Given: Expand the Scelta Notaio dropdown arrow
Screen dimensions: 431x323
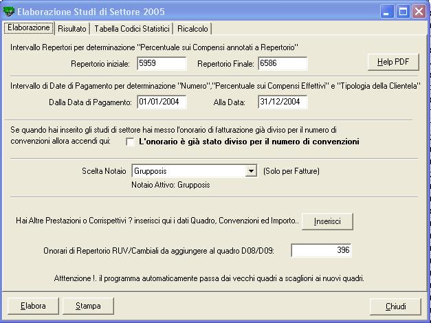Looking at the screenshot, I should point(251,171).
